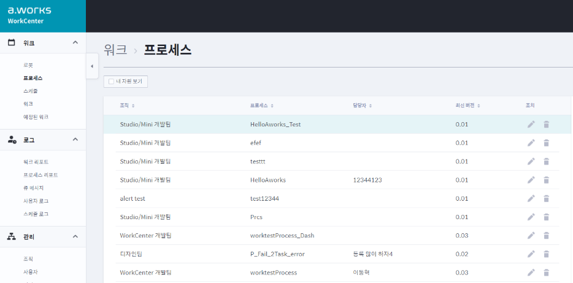Viewport: 573px width, 283px height.
Task: Edit the P_Fail_2Task_error process
Action: (x=531, y=254)
